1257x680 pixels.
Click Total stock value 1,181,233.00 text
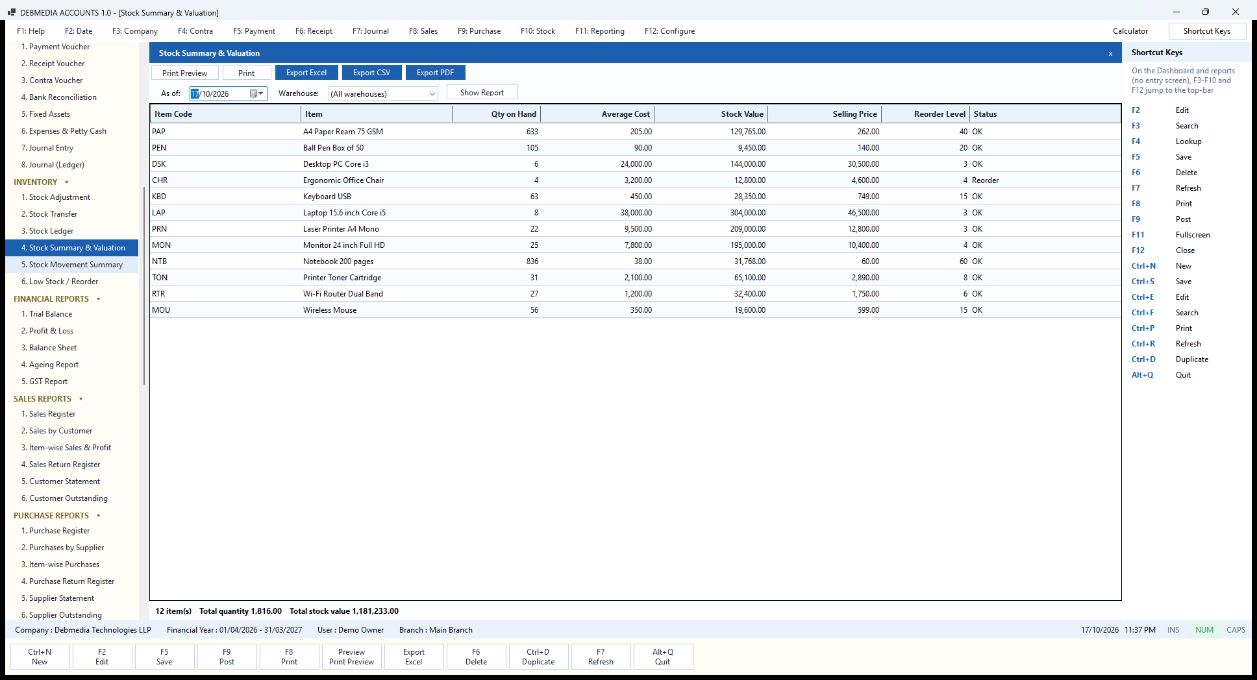point(344,611)
